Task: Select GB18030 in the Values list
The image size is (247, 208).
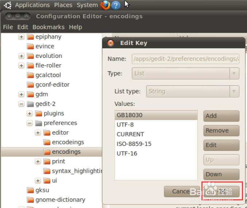Action: click(156, 115)
